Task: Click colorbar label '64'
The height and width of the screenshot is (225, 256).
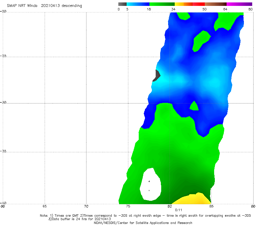Action: [x=225, y=9]
